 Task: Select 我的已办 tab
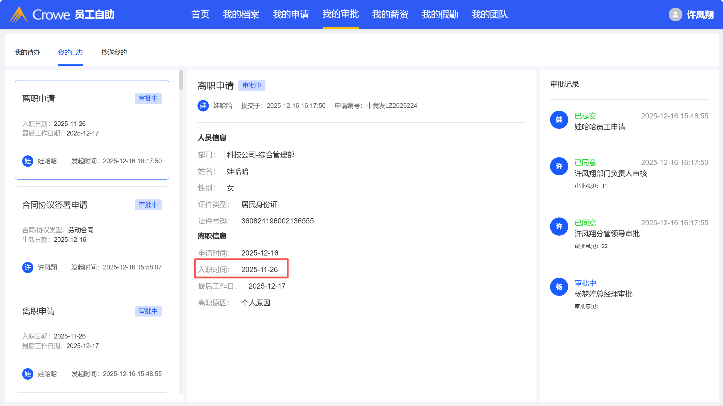point(71,52)
